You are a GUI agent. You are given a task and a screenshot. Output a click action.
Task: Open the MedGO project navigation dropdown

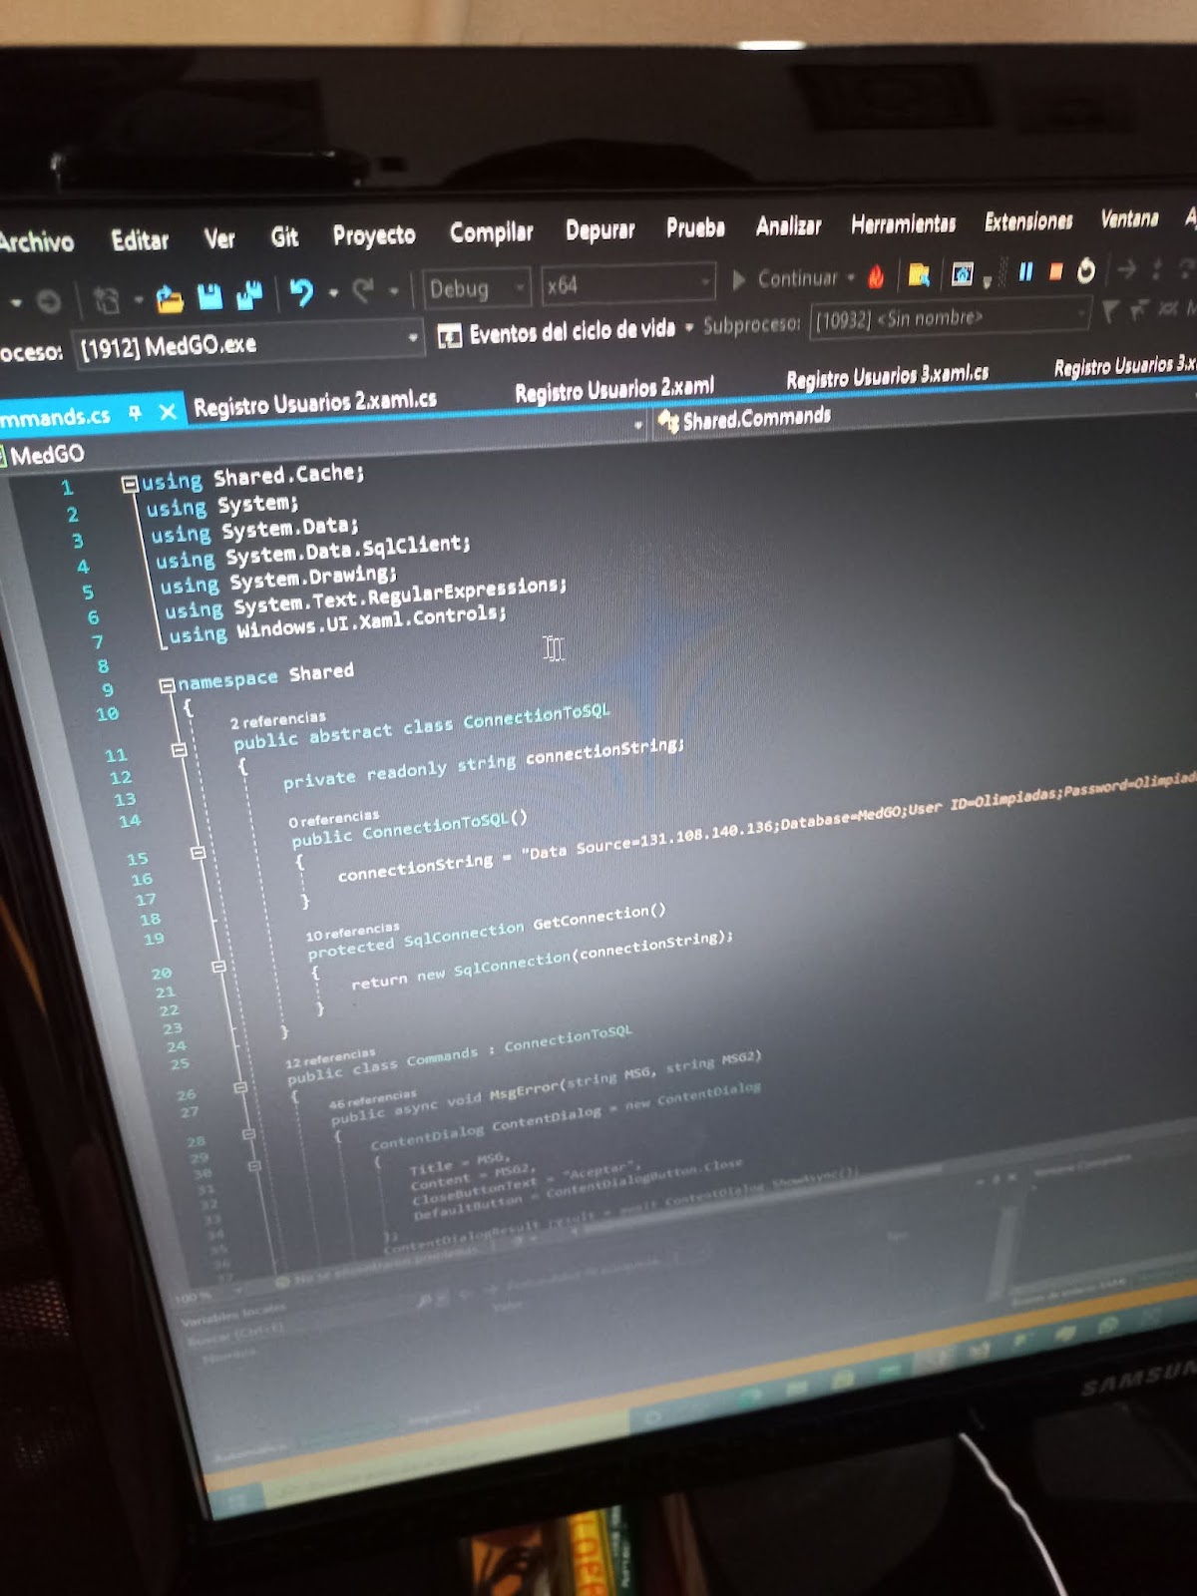638,426
